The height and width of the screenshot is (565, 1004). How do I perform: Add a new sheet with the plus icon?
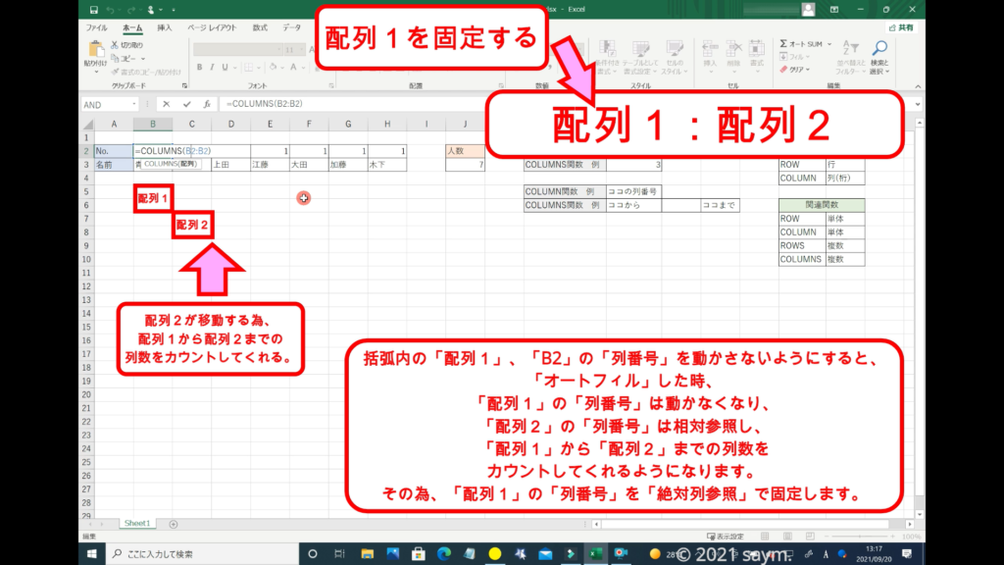[174, 524]
